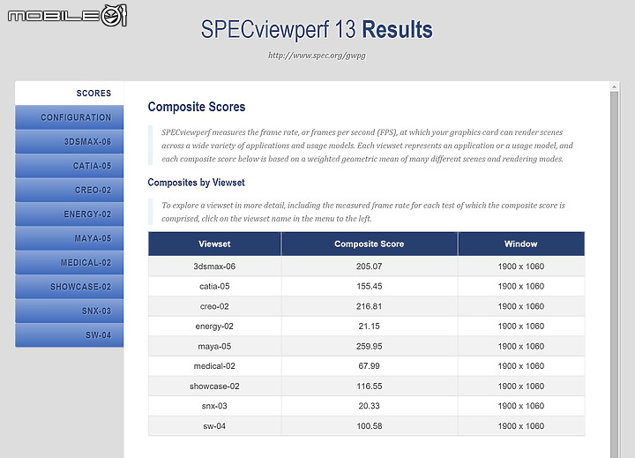Click the score value 116.55
The height and width of the screenshot is (458, 635).
coord(370,387)
